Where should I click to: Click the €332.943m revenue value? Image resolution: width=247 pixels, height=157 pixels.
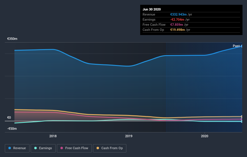click(x=178, y=14)
